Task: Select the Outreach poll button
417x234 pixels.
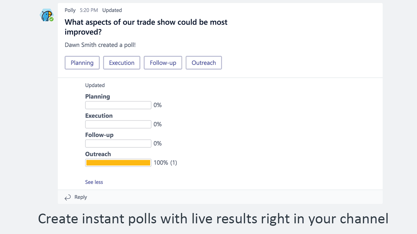Action: (204, 63)
